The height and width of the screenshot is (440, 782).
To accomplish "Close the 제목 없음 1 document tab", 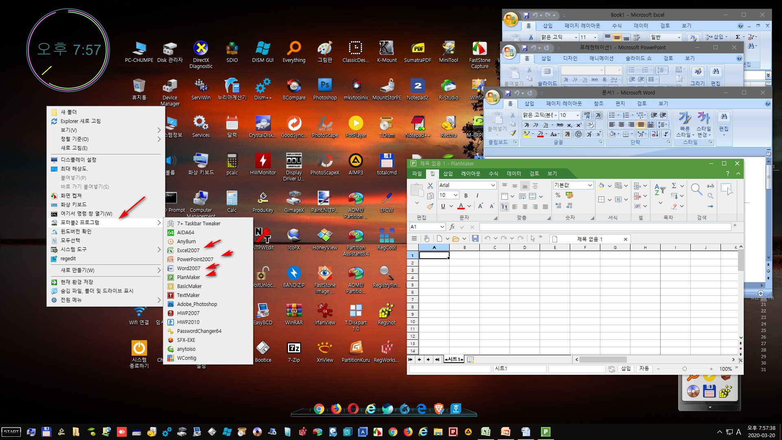I will (626, 239).
